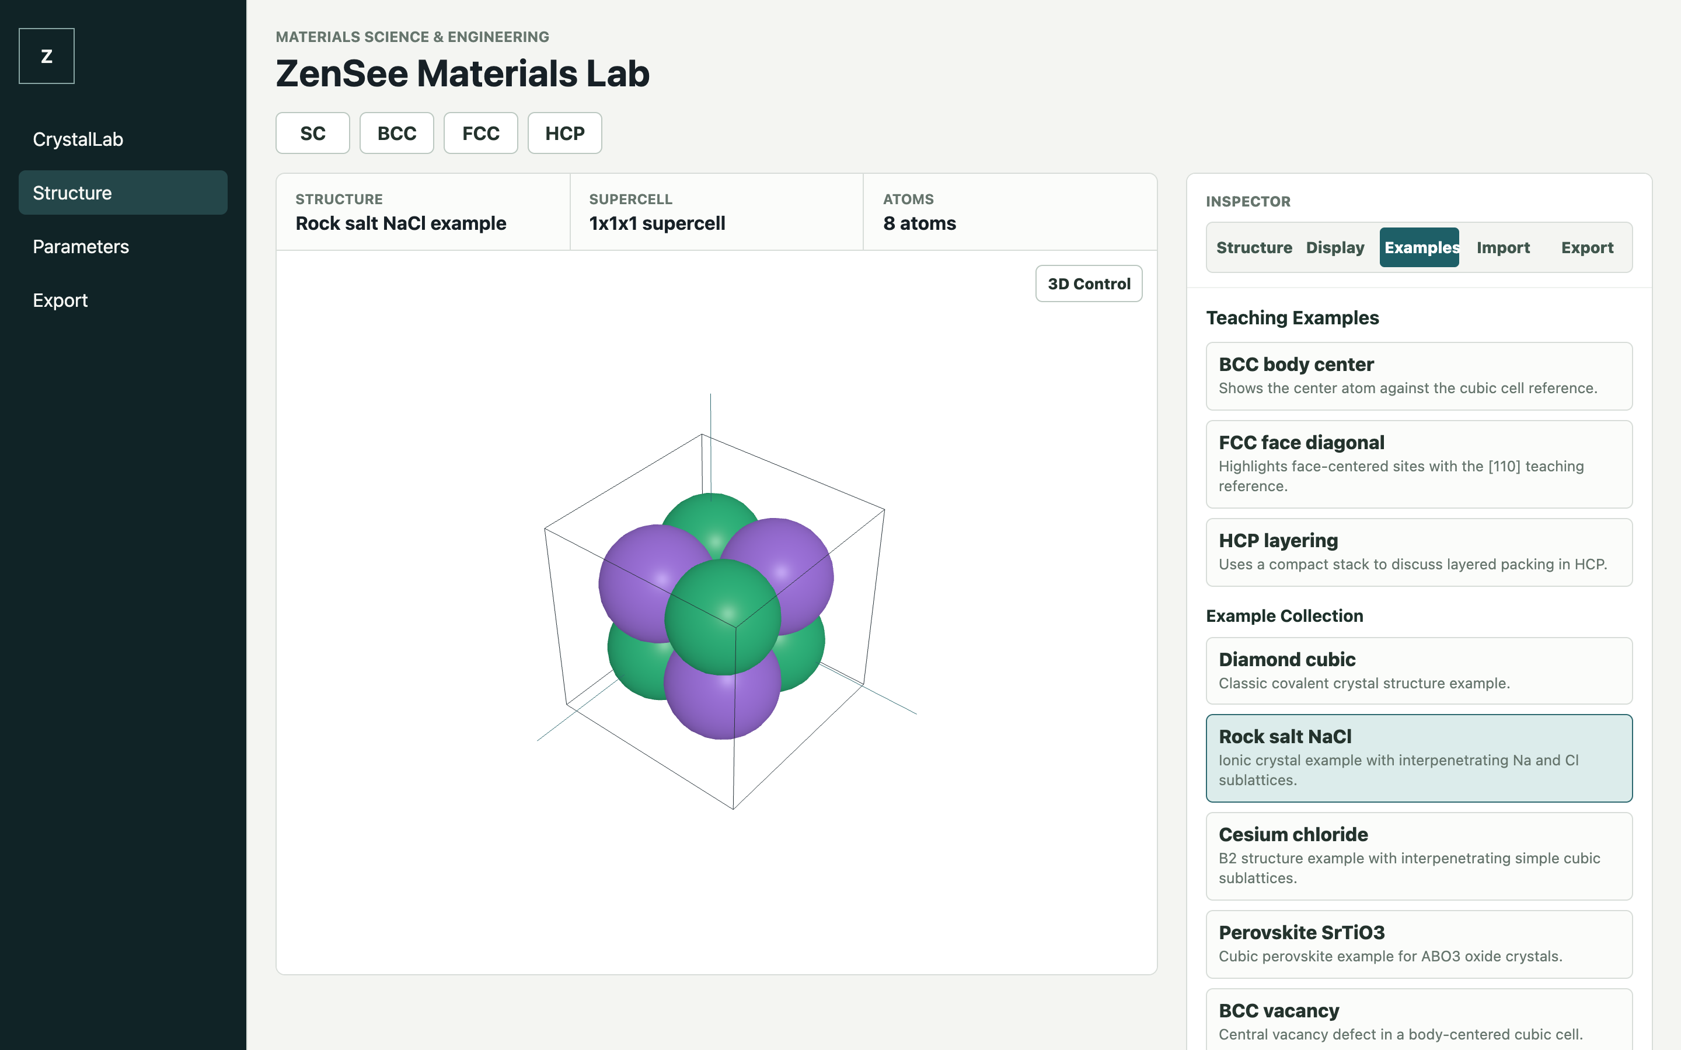Click the front green atom in viewer
Viewport: 1681px width, 1050px height.
point(723,617)
